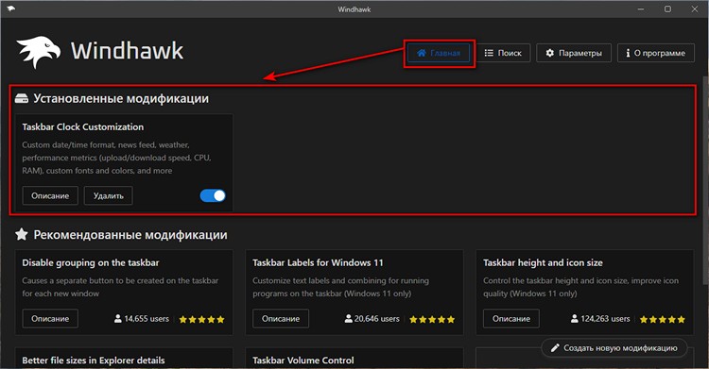709x369 pixels.
Task: Click the Windhawk icon in title bar
Action: click(10, 8)
